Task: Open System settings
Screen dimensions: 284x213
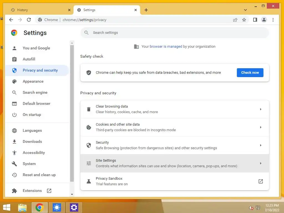Action: click(37, 164)
